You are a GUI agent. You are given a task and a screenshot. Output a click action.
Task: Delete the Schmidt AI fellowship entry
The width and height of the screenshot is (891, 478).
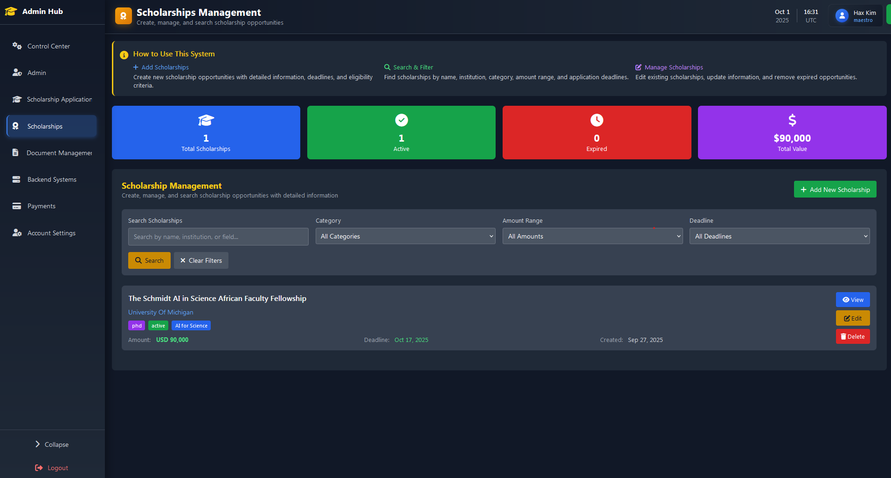click(852, 336)
